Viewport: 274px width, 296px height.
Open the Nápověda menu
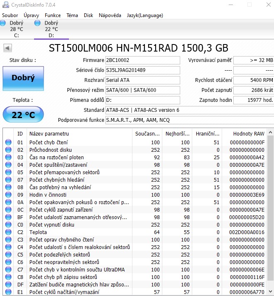tap(110, 15)
